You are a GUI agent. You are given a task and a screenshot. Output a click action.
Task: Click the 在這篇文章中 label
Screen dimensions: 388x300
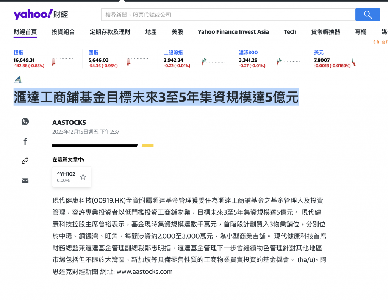(x=68, y=160)
